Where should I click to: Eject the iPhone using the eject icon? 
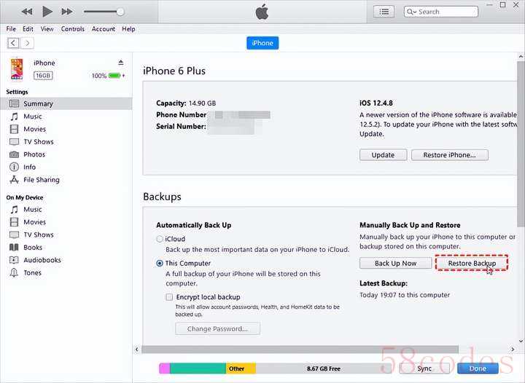(x=121, y=63)
